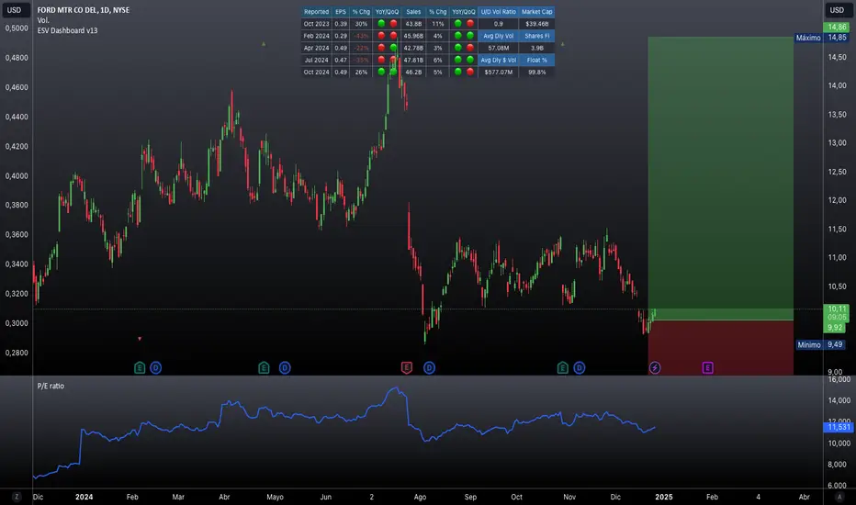
Task: Click the small red down-triangle chart marker
Action: 140,339
